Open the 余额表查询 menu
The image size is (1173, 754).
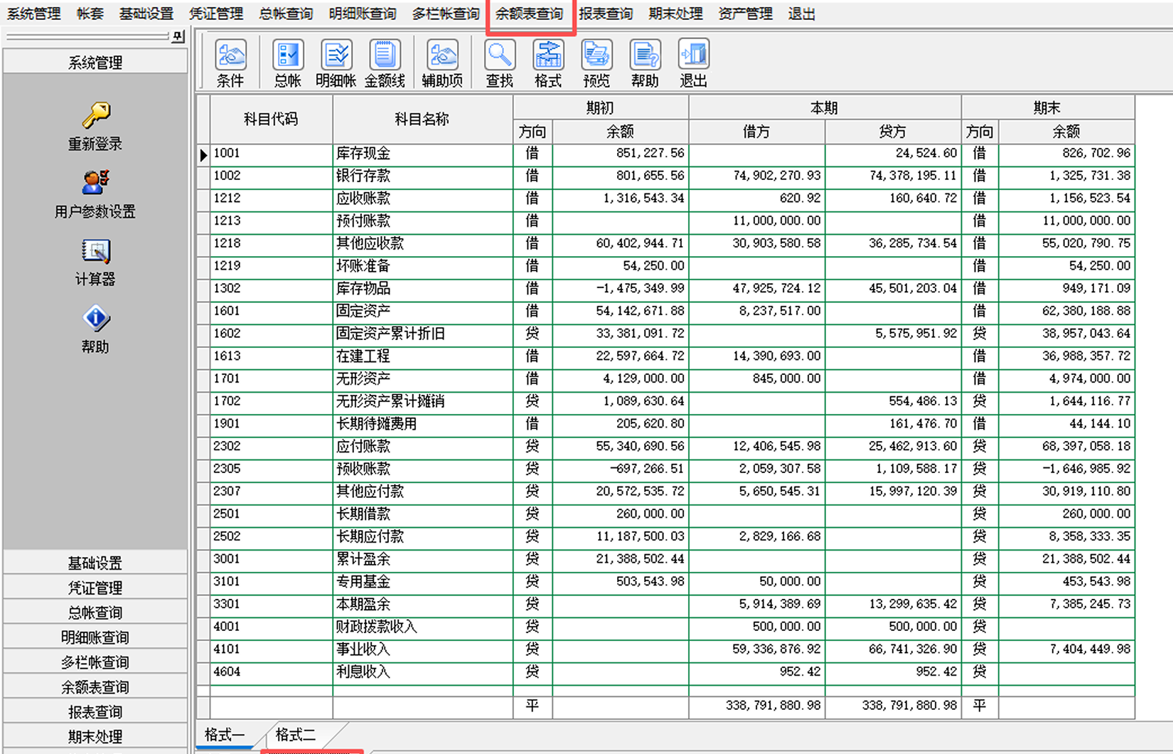coord(530,14)
